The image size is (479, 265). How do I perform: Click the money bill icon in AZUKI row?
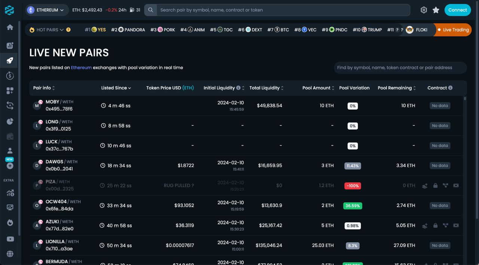coord(456,226)
